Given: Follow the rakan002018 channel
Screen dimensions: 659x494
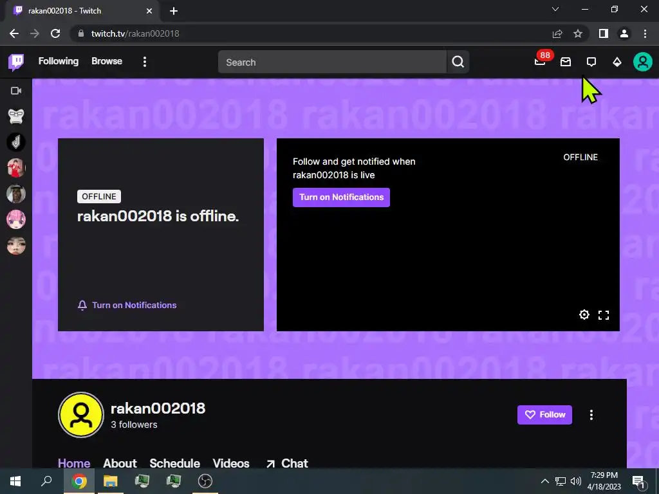Looking at the screenshot, I should tap(544, 415).
